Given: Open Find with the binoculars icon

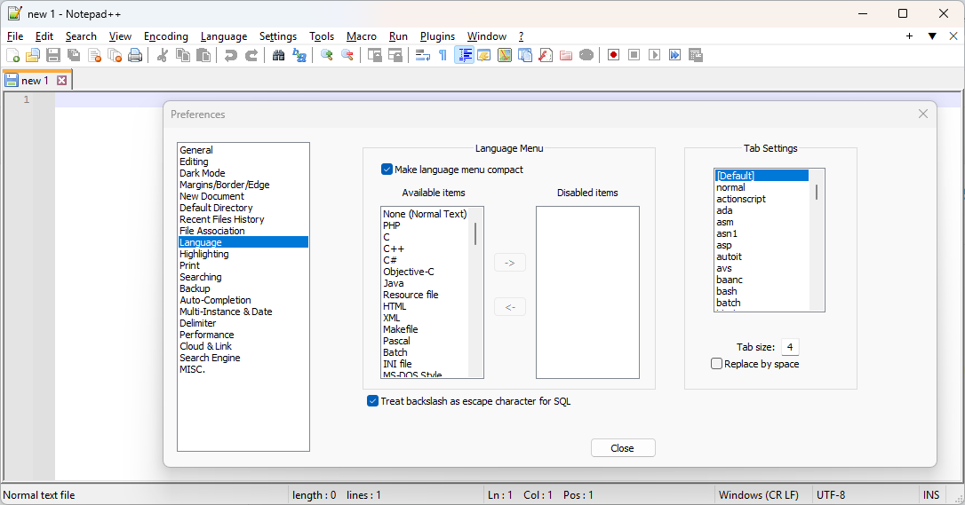Looking at the screenshot, I should click(279, 55).
